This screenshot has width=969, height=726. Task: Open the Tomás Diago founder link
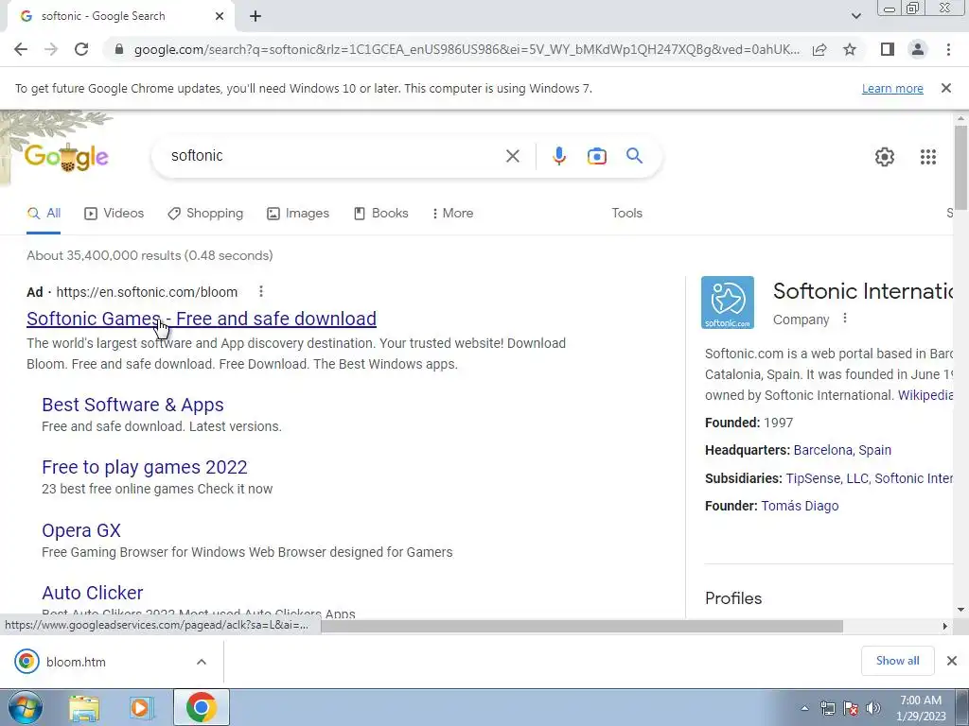click(800, 507)
